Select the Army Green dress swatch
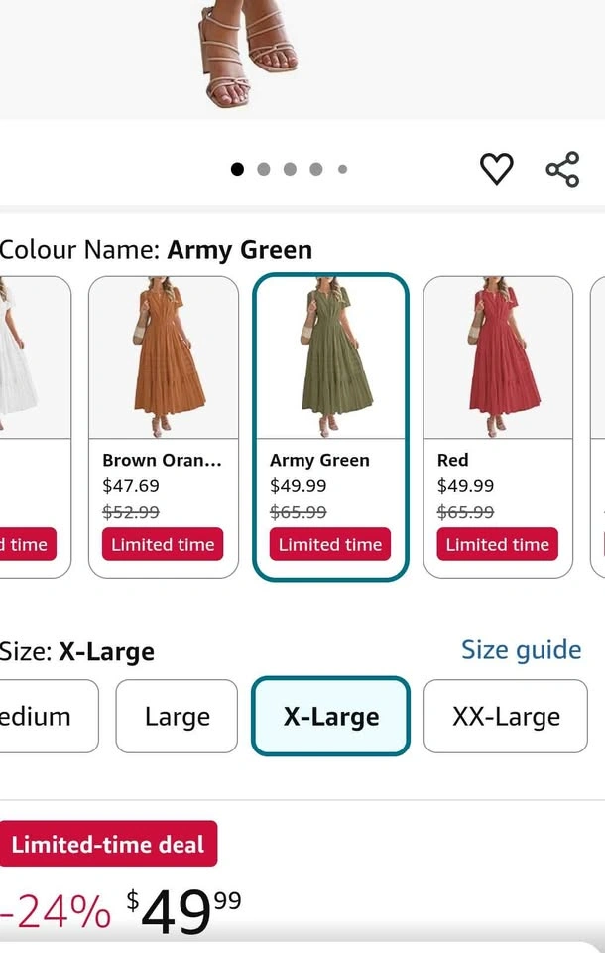This screenshot has width=605, height=953. [x=330, y=427]
